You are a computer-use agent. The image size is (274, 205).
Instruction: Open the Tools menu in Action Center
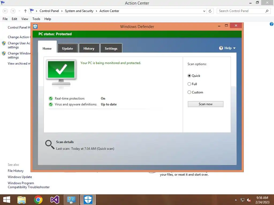click(x=36, y=19)
